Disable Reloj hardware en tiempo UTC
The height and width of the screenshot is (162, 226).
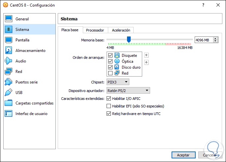tap(109, 114)
